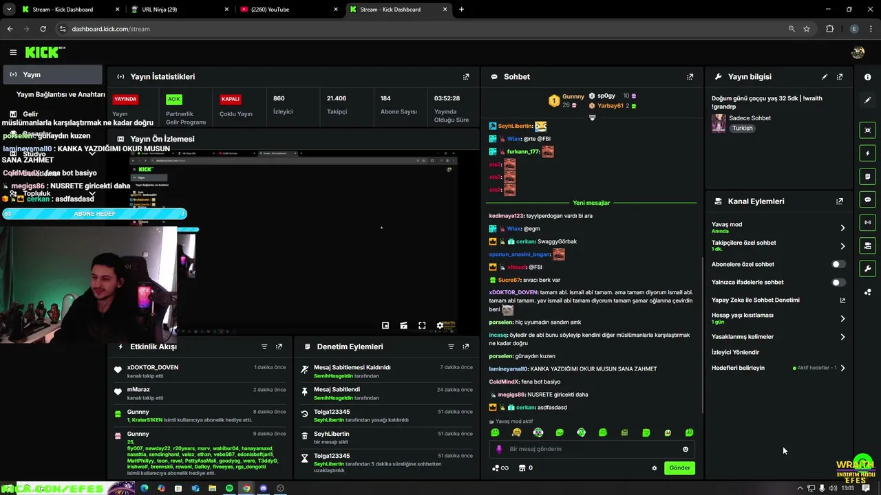
Task: Open Spotify from the Windows taskbar
Action: [x=229, y=488]
